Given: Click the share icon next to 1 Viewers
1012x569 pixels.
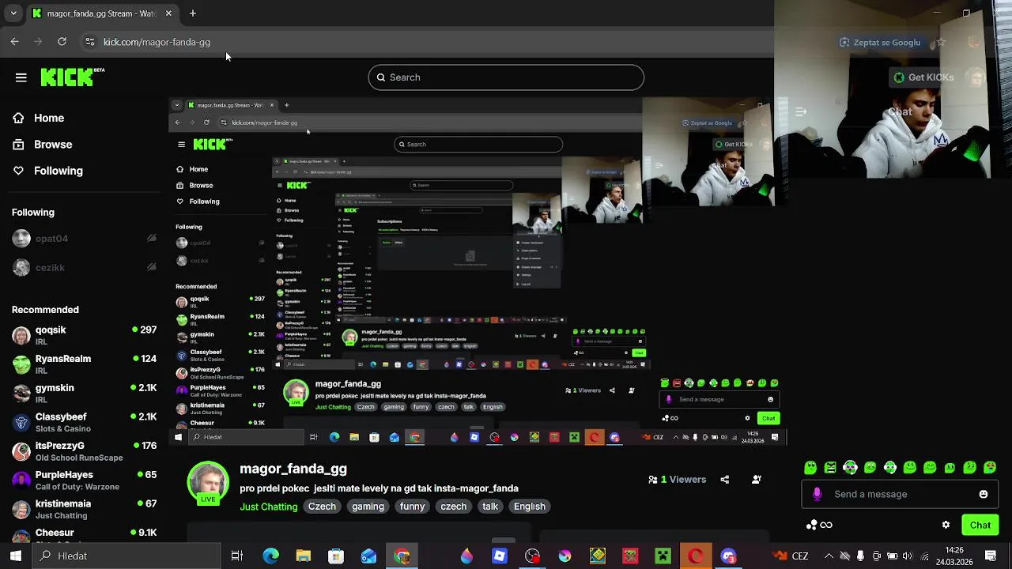Looking at the screenshot, I should click(x=725, y=479).
